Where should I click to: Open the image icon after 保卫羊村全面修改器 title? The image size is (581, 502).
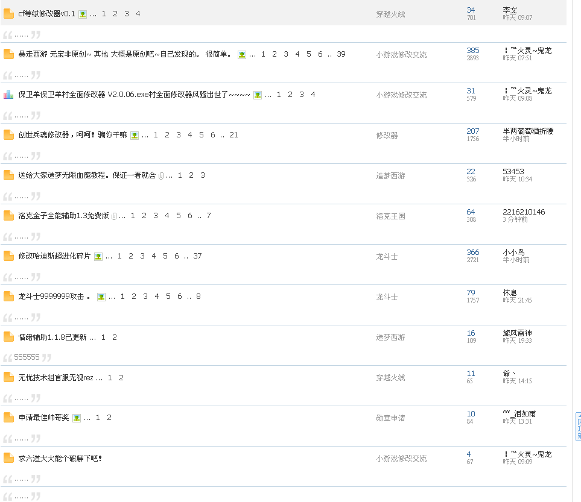click(x=258, y=95)
